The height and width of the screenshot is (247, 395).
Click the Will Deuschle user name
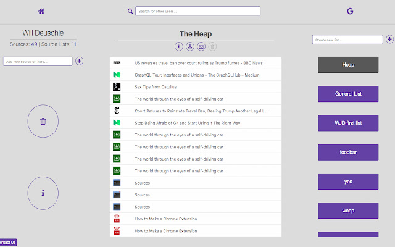coord(43,33)
